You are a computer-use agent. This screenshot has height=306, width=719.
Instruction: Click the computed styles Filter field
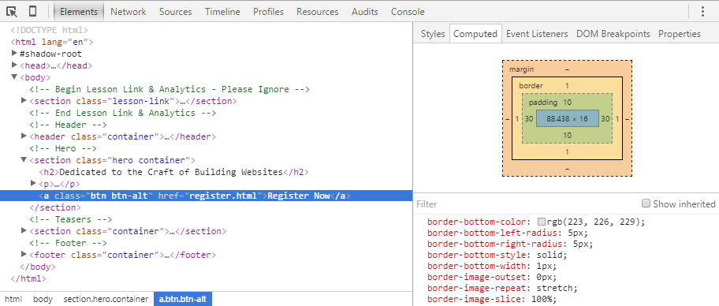pos(525,204)
